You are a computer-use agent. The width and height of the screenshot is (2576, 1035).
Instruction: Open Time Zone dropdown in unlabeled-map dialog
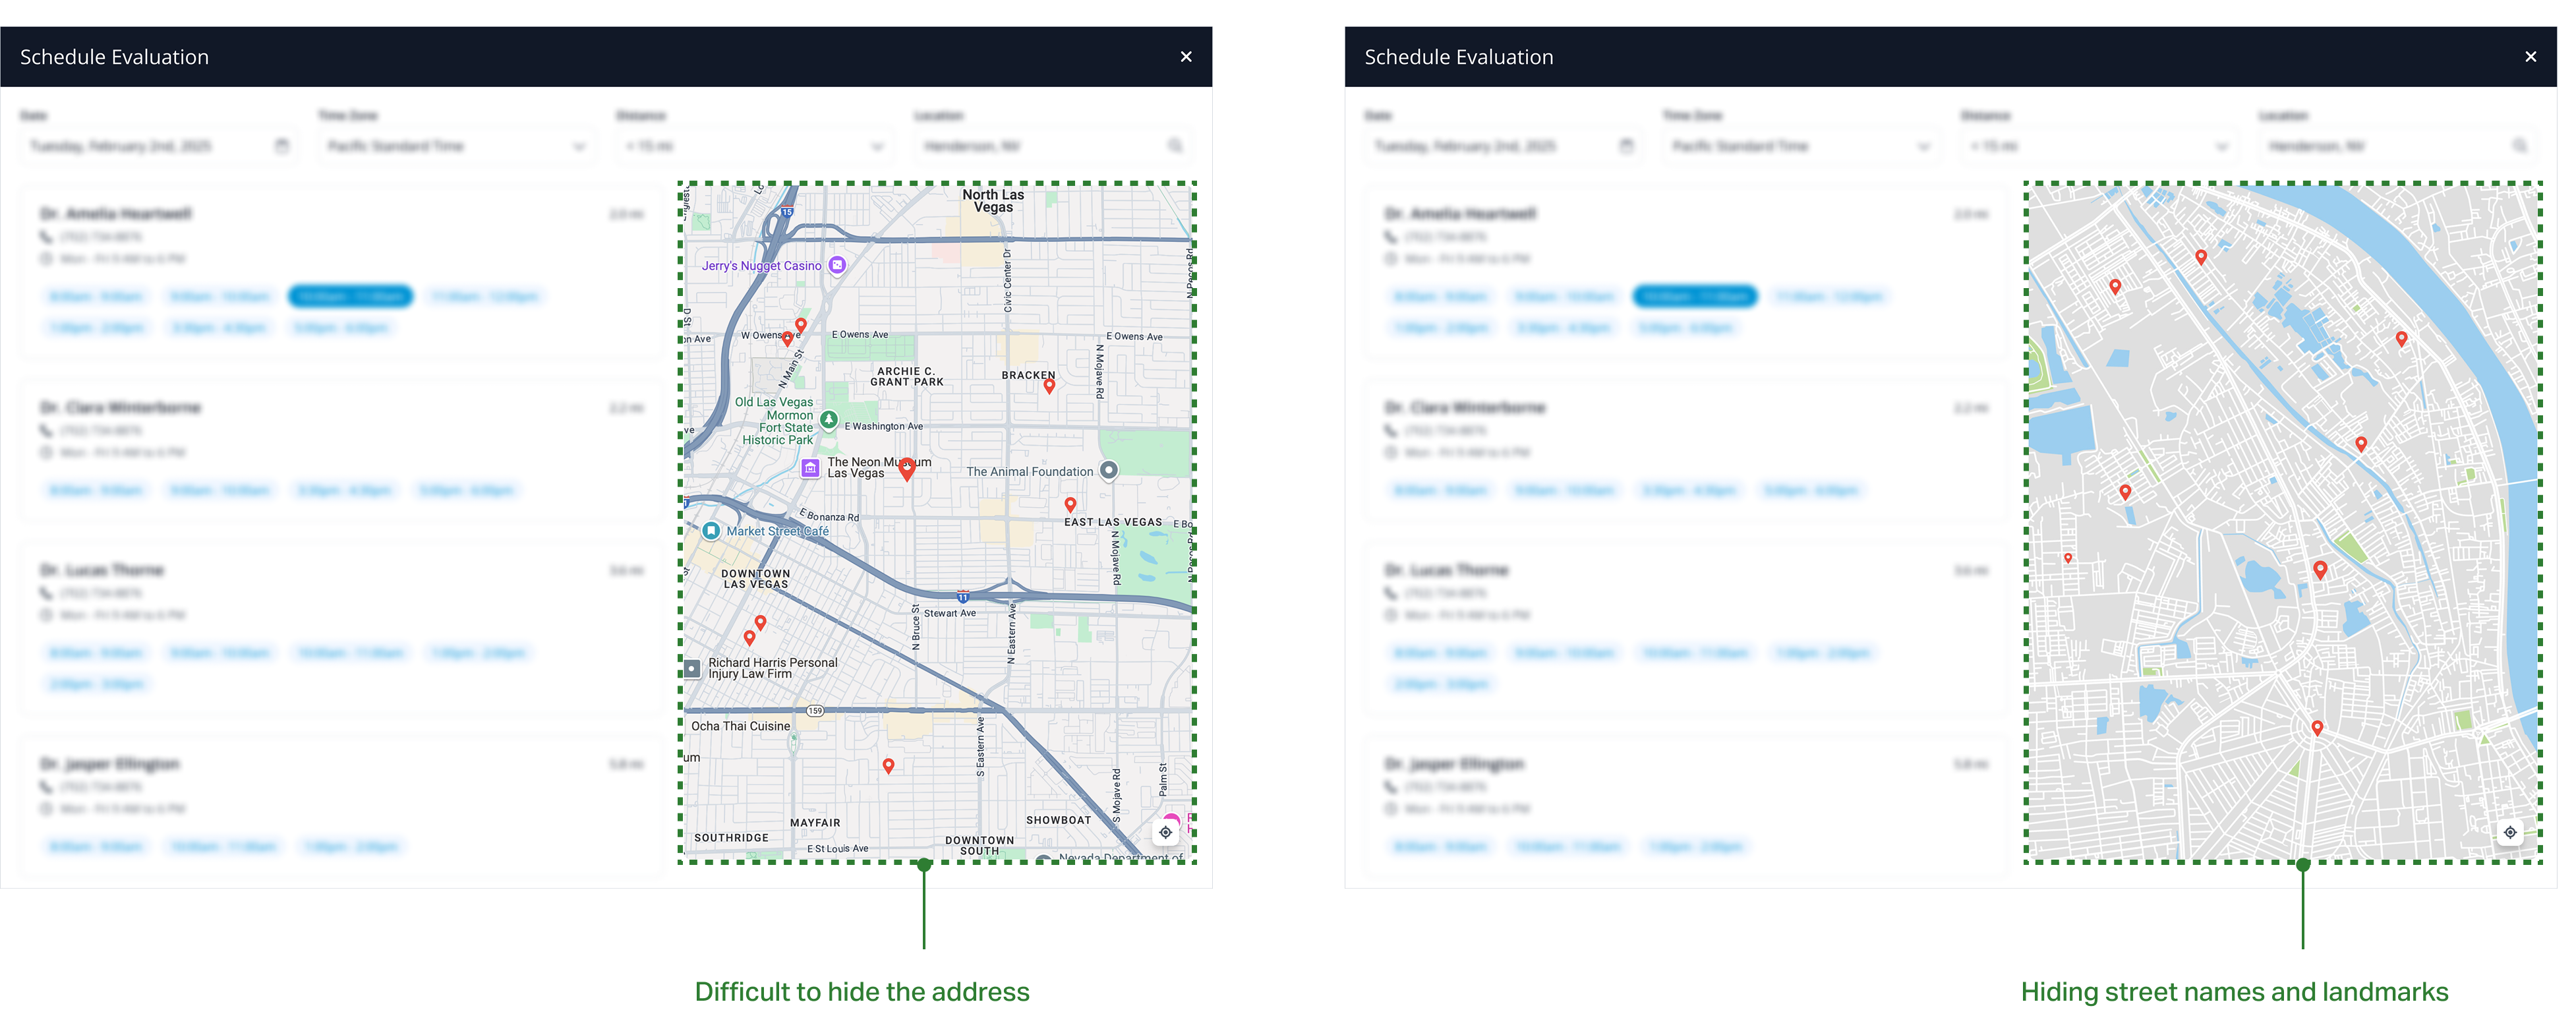click(x=1802, y=146)
